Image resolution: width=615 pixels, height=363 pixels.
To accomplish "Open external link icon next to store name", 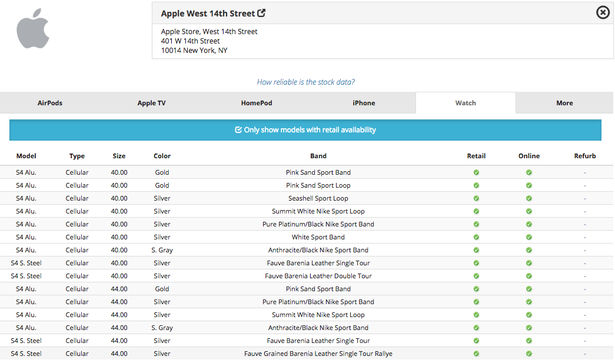I will [x=261, y=13].
